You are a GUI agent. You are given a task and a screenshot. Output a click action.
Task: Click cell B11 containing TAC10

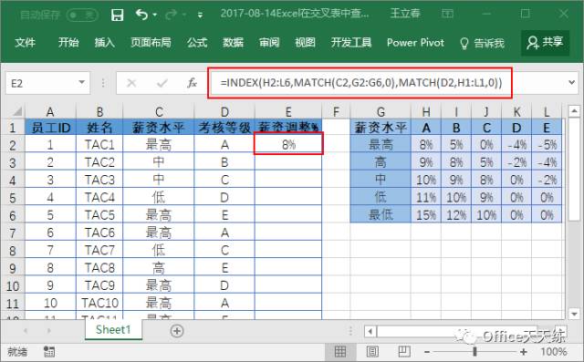point(99,303)
